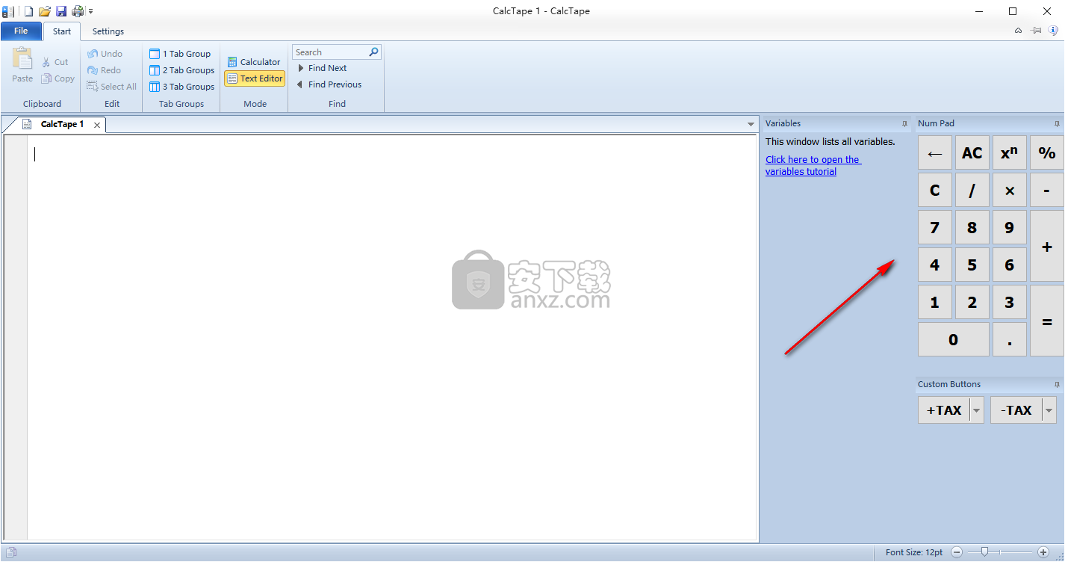The height and width of the screenshot is (562, 1065).
Task: Copy the selection
Action: click(x=58, y=78)
